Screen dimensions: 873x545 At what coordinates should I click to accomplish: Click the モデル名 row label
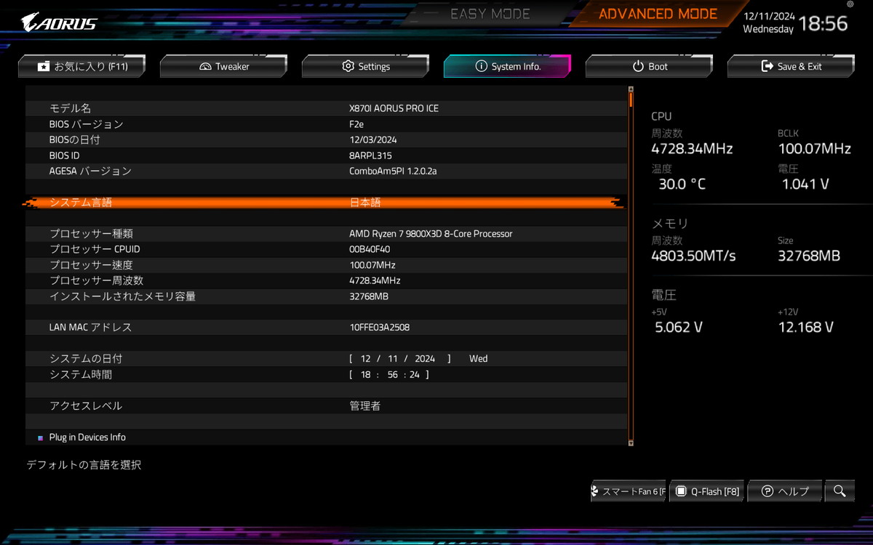tap(70, 108)
